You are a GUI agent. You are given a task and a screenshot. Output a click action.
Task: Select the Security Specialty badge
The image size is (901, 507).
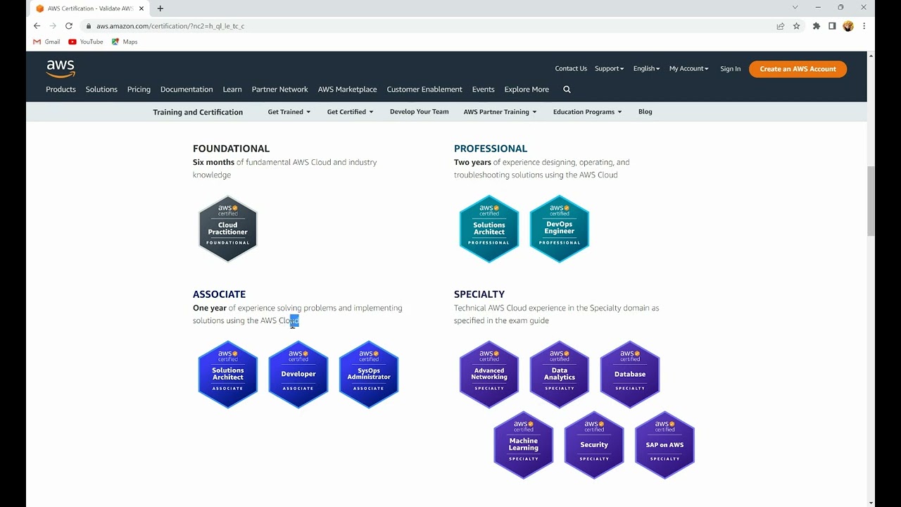point(594,445)
